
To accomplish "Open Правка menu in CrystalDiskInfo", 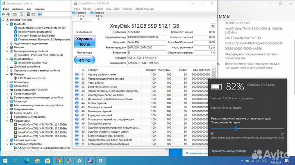I will [87, 9].
